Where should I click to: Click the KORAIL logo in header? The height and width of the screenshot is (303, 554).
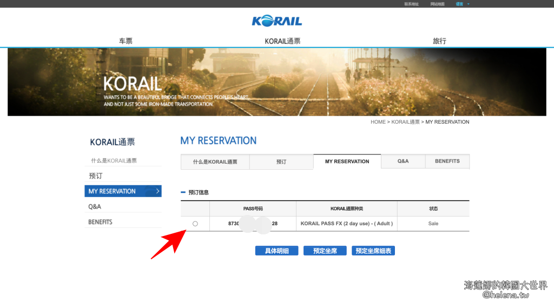(276, 21)
